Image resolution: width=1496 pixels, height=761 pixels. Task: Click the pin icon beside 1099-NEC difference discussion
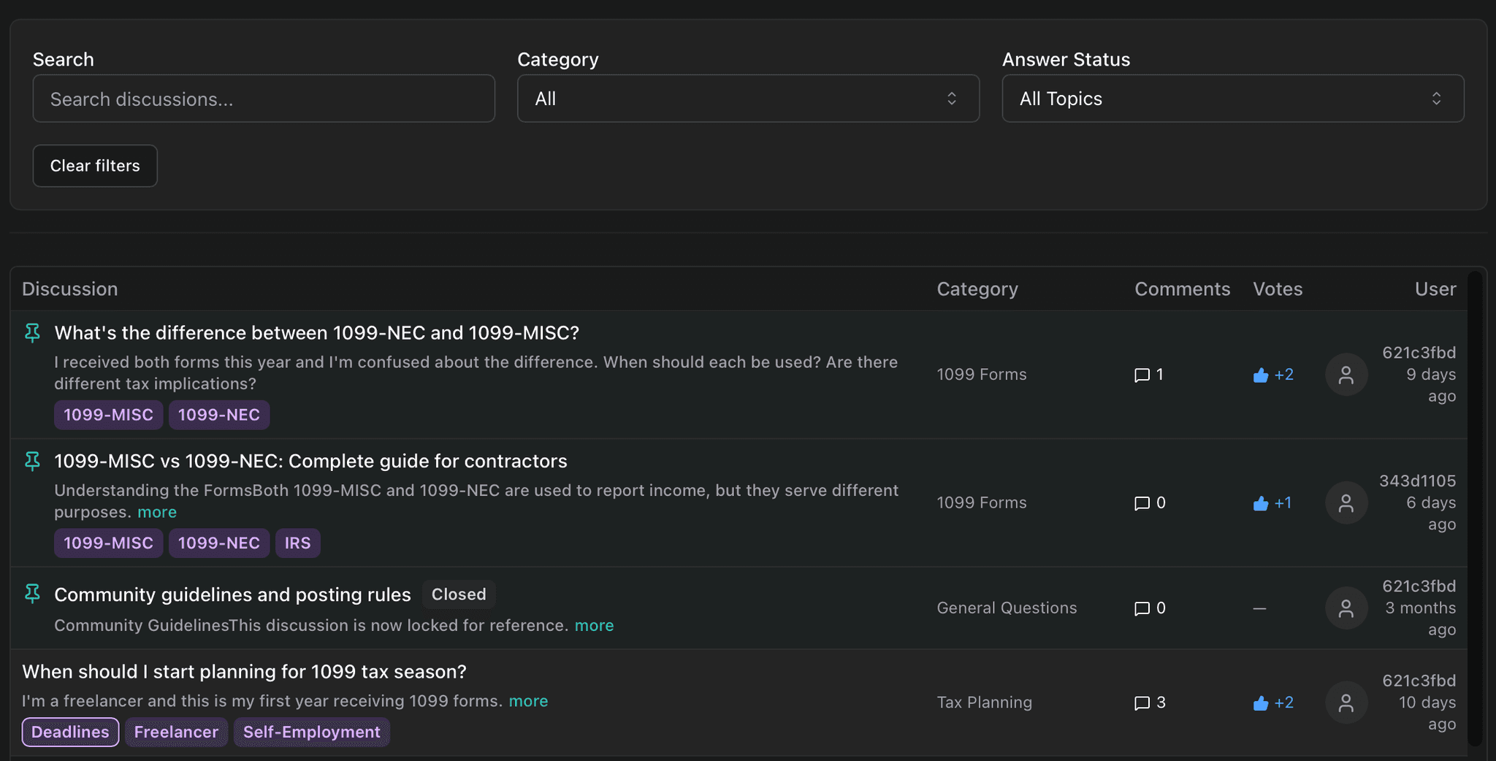click(x=32, y=333)
